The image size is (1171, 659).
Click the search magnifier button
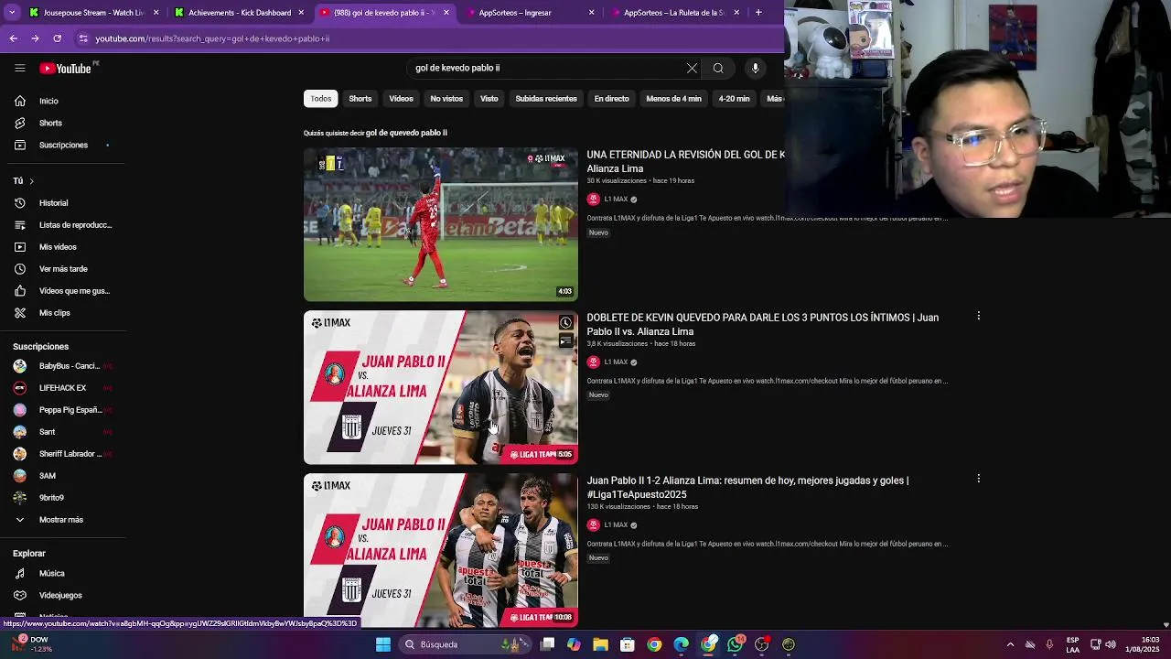click(x=718, y=68)
